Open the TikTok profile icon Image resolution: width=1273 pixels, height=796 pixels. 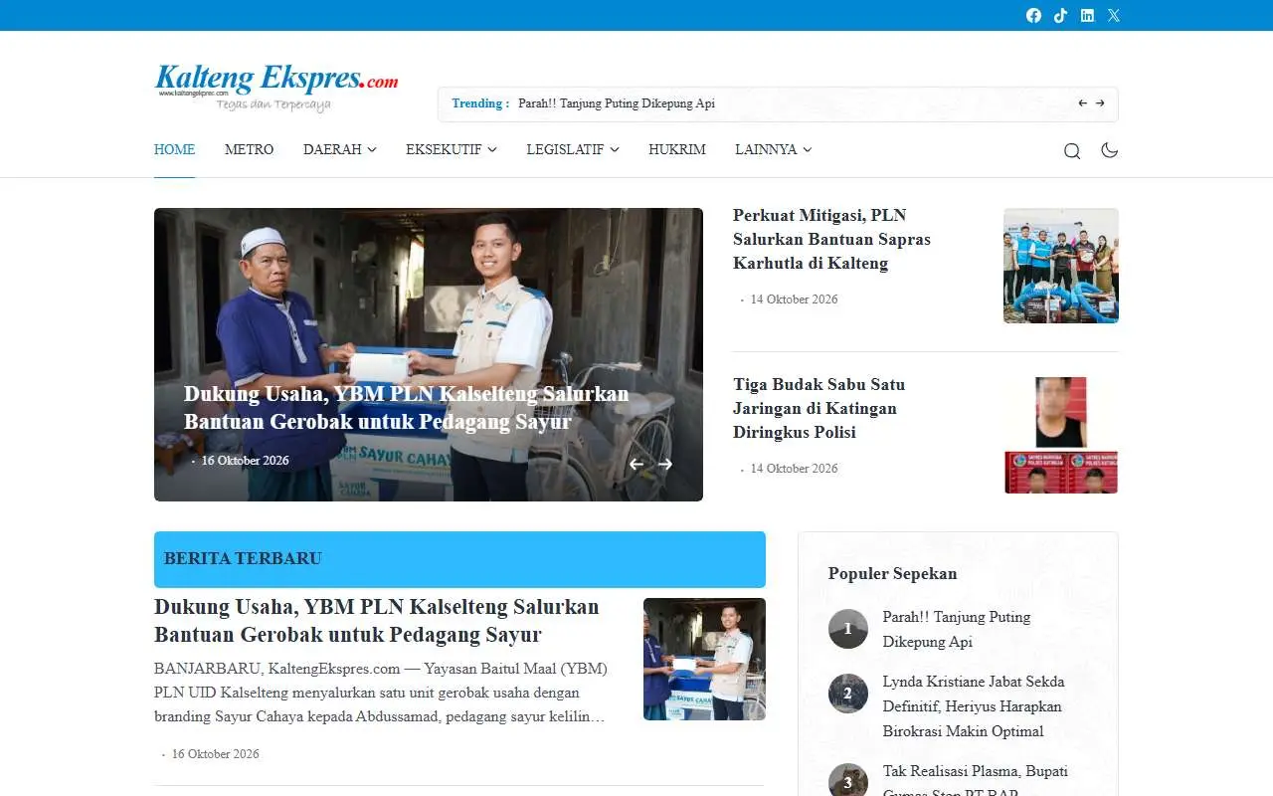[x=1060, y=15]
